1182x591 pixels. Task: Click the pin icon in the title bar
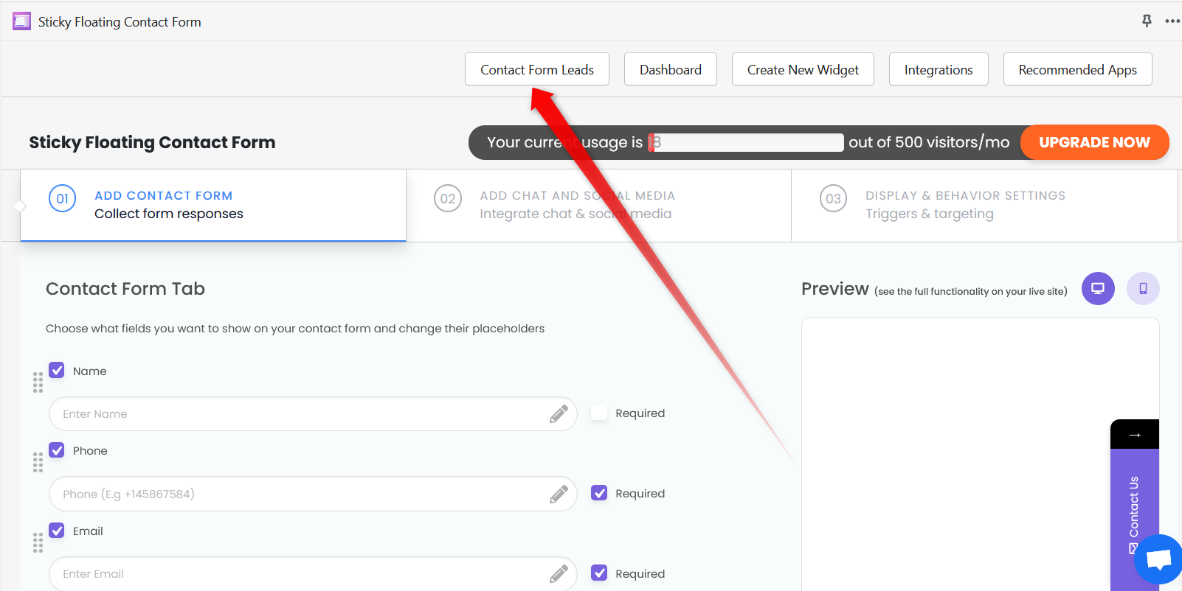(1147, 21)
